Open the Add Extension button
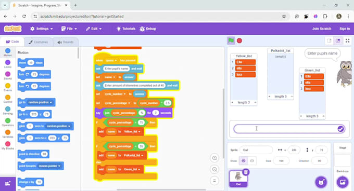This screenshot has width=354, height=191. coord(8,184)
